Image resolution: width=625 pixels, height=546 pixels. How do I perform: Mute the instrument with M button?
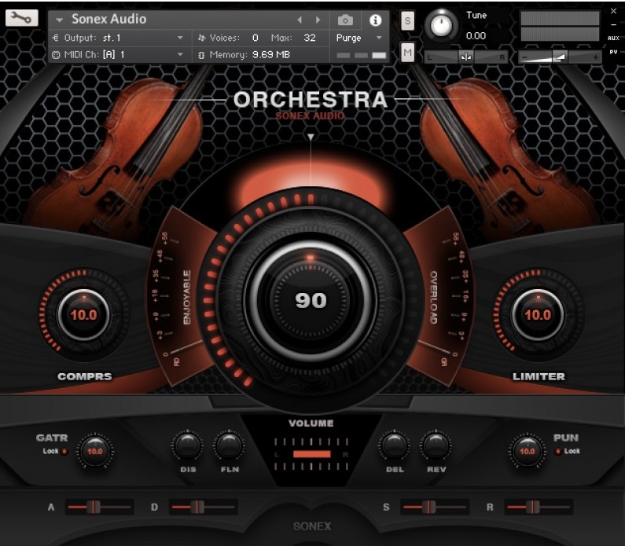407,52
